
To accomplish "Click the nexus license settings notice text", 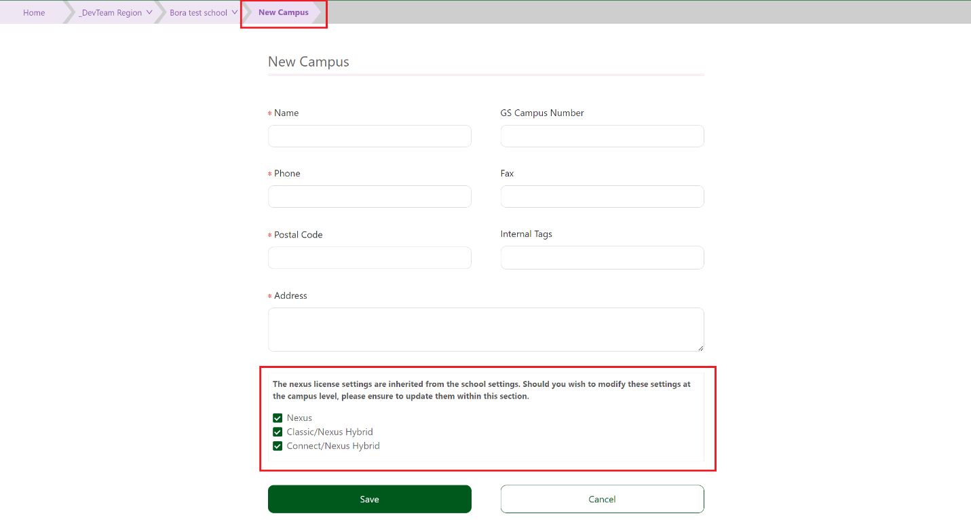I will coord(482,390).
